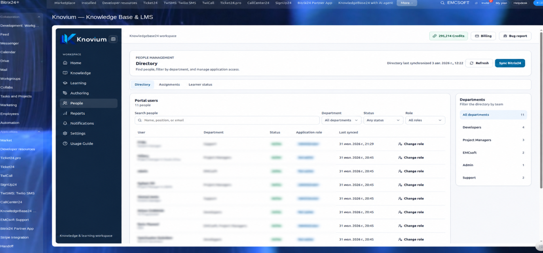This screenshot has height=253, width=543.
Task: Click the Refresh arrows icon
Action: click(x=471, y=63)
